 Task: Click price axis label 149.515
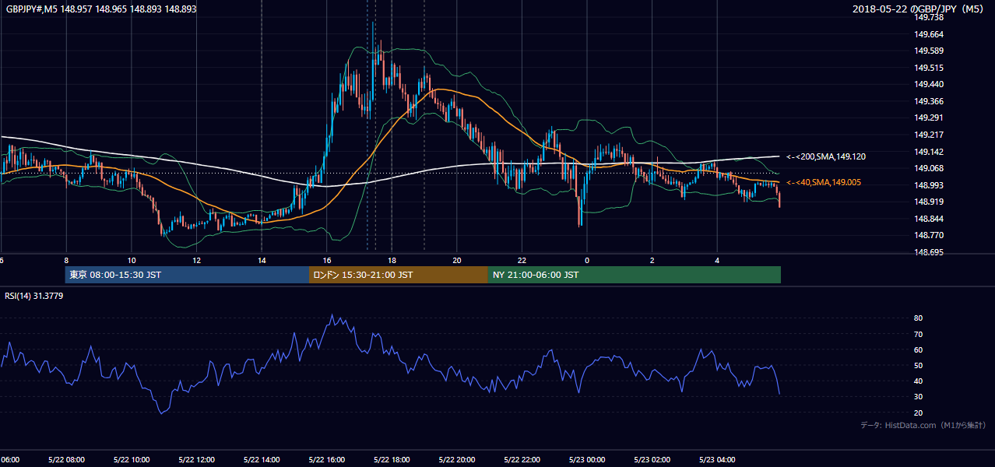point(929,68)
